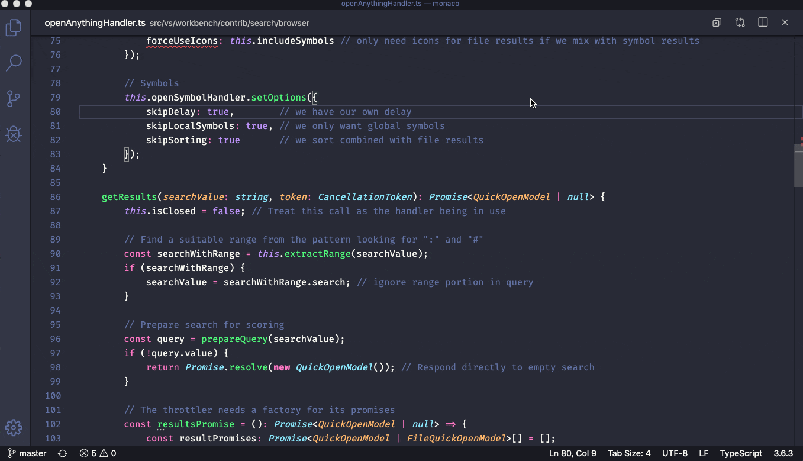The image size is (803, 461).
Task: Open the LF end-of-line selector
Action: click(x=704, y=453)
